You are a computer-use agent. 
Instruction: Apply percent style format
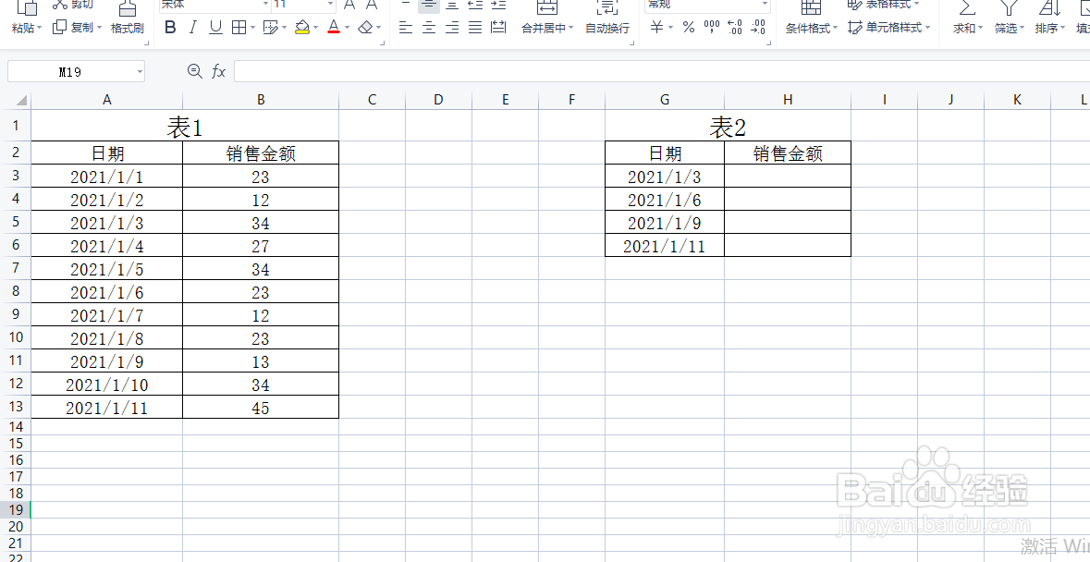pos(688,27)
